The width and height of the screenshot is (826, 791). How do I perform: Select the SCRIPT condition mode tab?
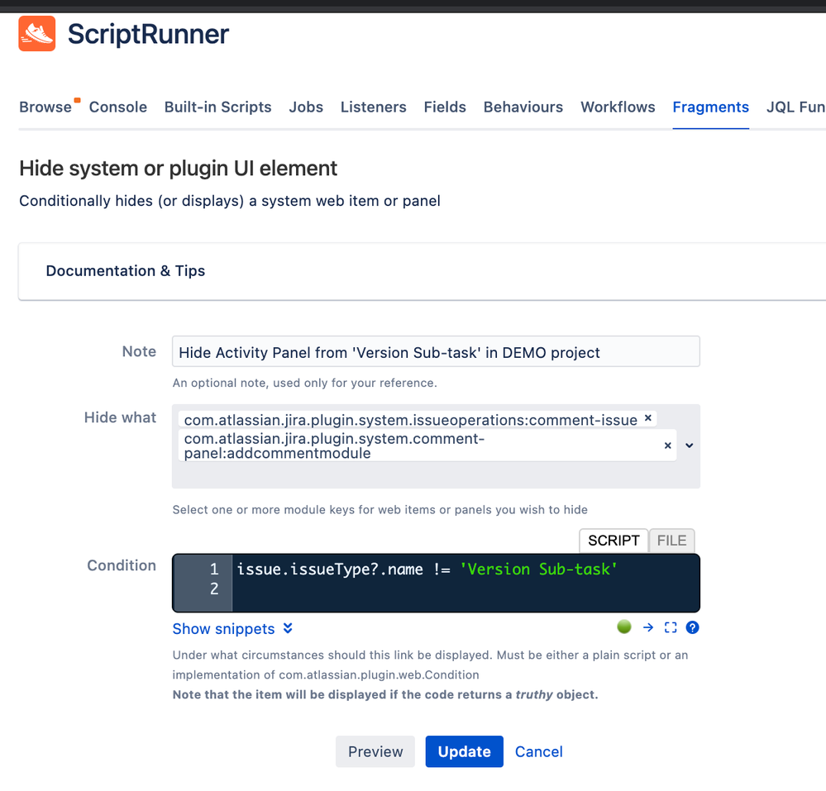click(x=614, y=541)
